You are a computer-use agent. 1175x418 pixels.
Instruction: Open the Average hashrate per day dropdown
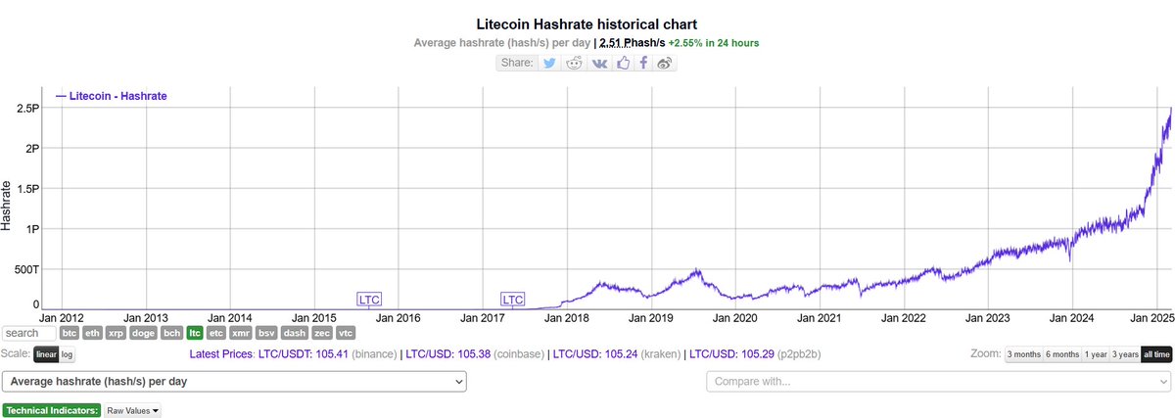(x=235, y=382)
